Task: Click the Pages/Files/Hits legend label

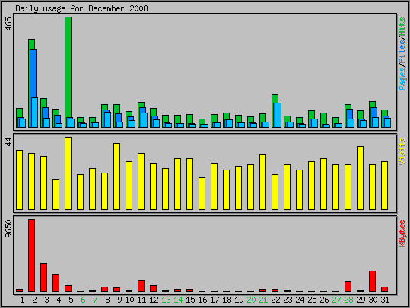Action: coord(402,54)
